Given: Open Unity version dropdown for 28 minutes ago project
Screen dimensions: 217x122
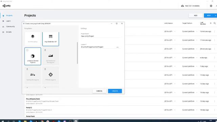Looking at the screenshot, I should 175,49.
